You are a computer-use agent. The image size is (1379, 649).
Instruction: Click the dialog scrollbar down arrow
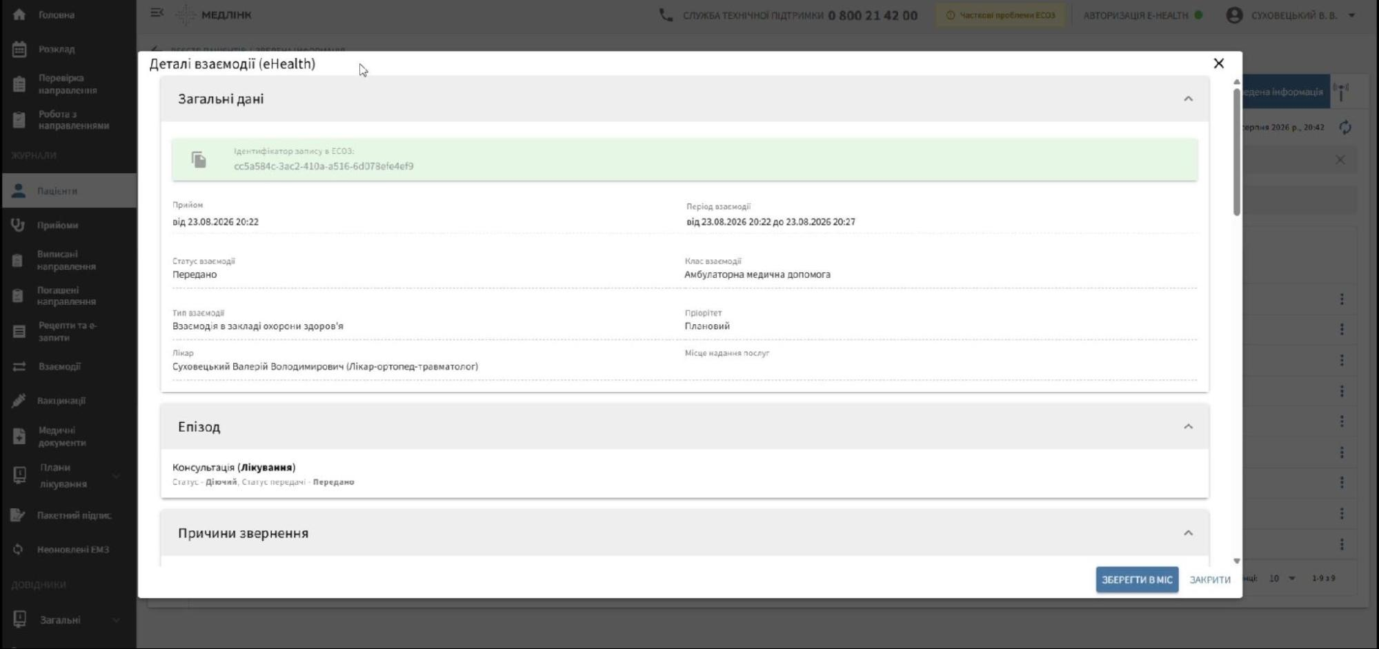click(1236, 561)
